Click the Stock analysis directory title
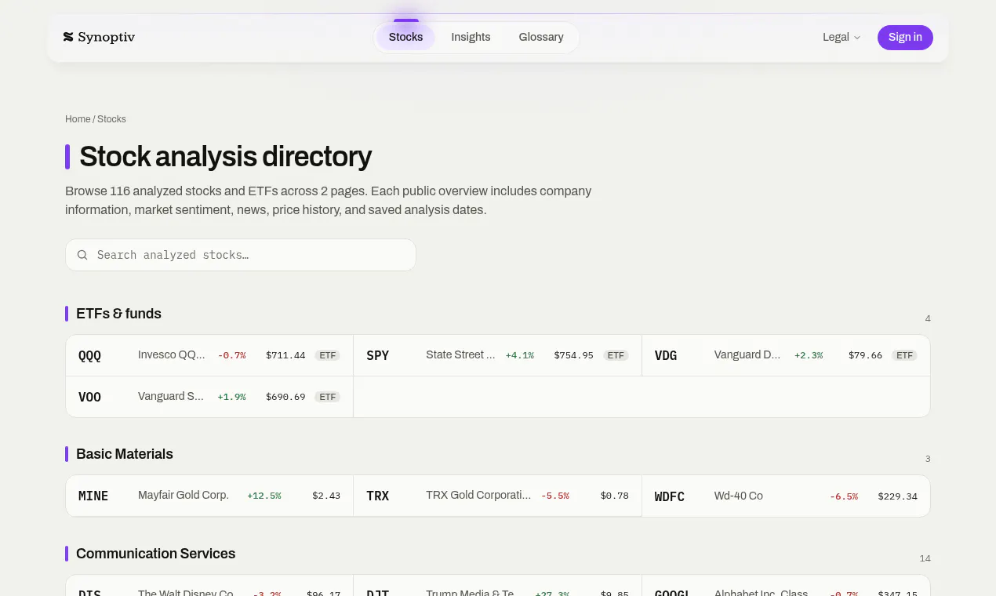The width and height of the screenshot is (996, 596). (226, 157)
